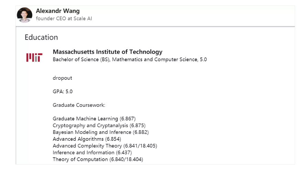Click the 'GPA: 5.0' line
The image size is (302, 169).
pos(63,92)
